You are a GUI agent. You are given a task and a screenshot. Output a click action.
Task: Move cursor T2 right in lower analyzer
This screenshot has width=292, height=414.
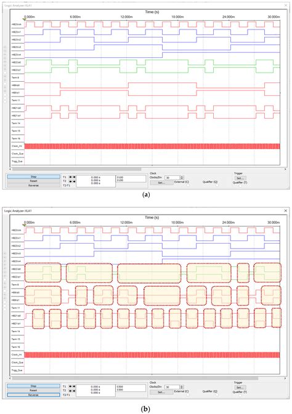point(74,391)
